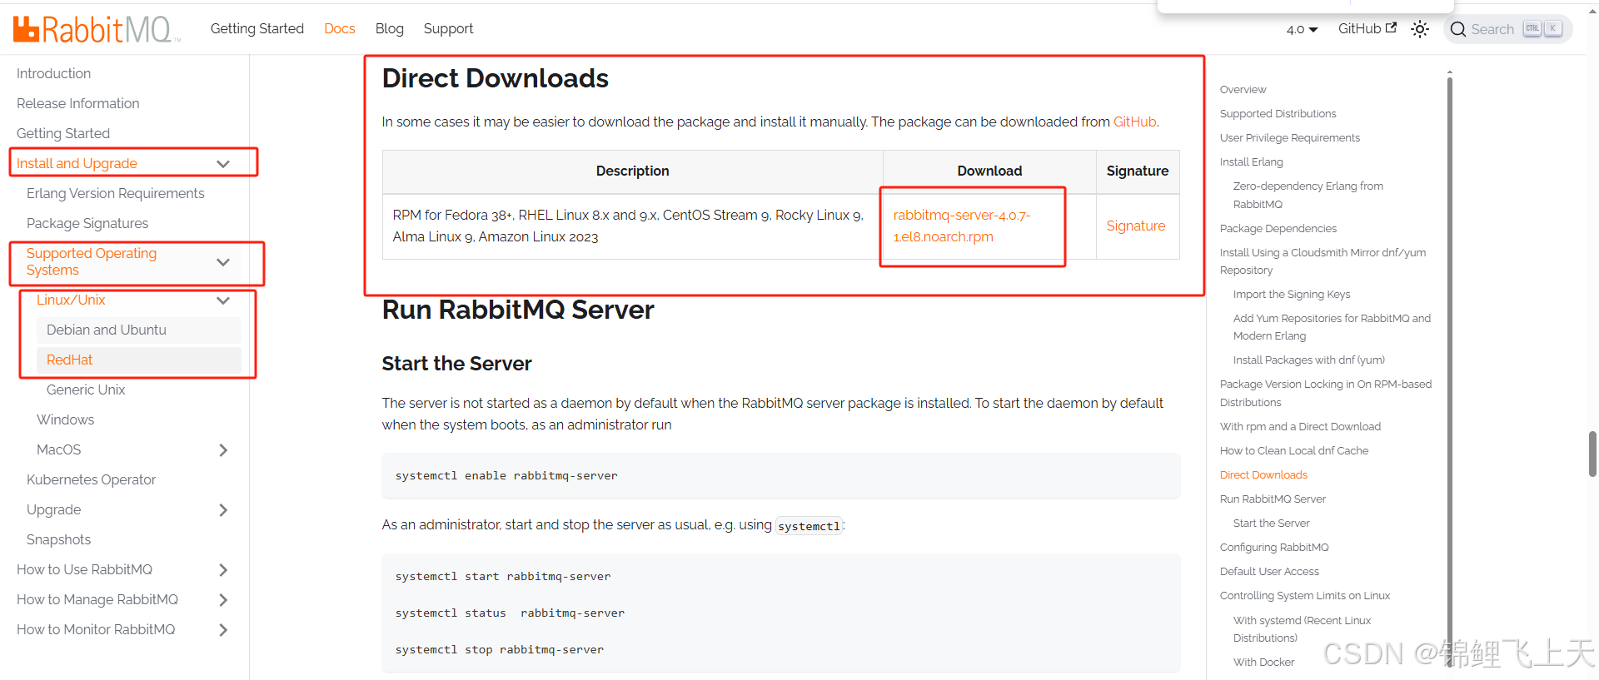Open the GitHub external link in header
The height and width of the screenshot is (680, 1599).
1367,28
